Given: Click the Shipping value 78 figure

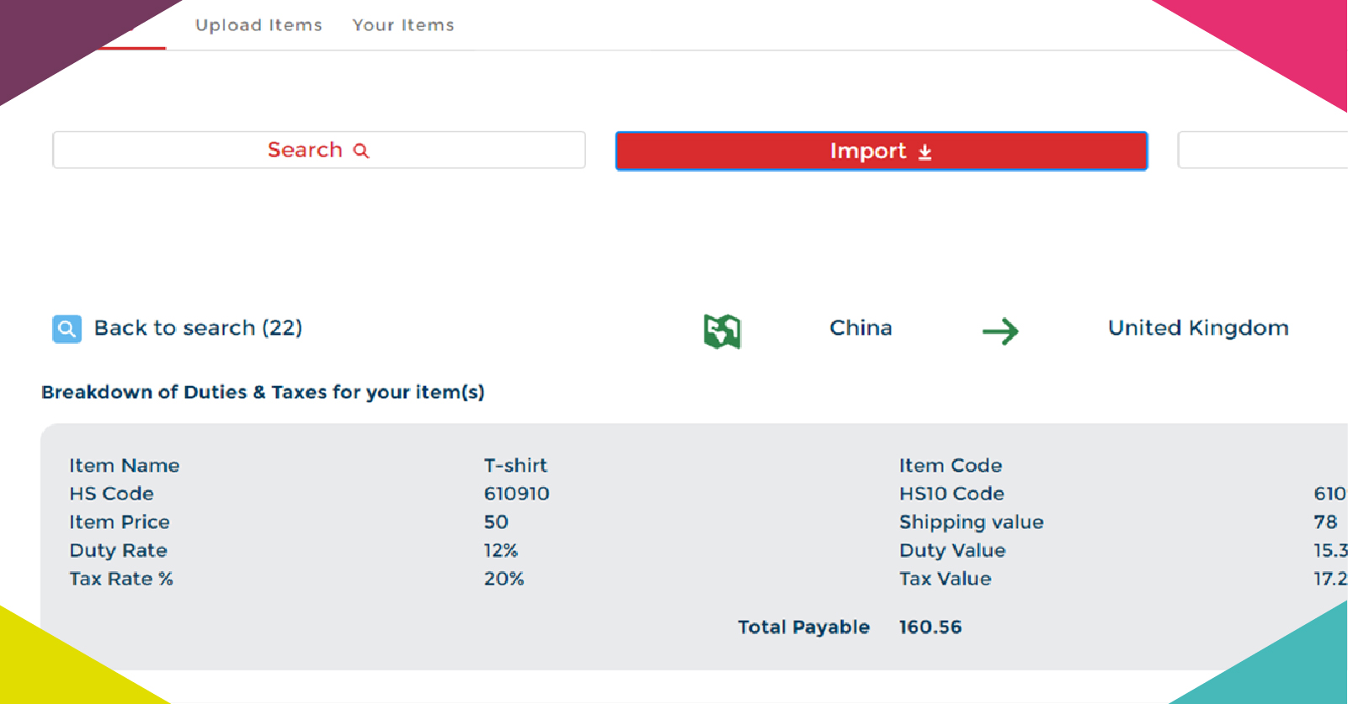Looking at the screenshot, I should pos(1324,521).
